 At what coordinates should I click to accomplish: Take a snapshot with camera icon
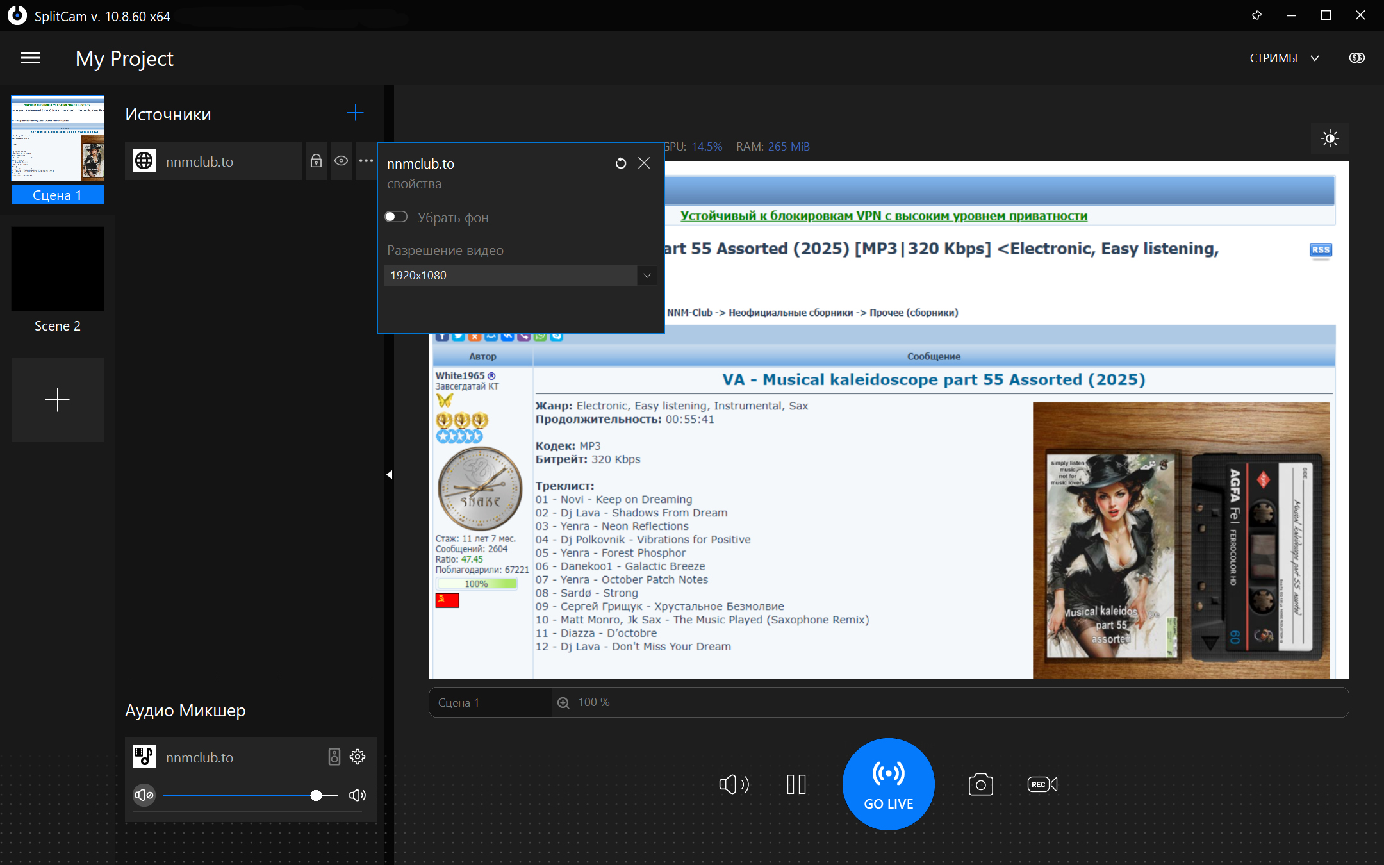(x=980, y=784)
